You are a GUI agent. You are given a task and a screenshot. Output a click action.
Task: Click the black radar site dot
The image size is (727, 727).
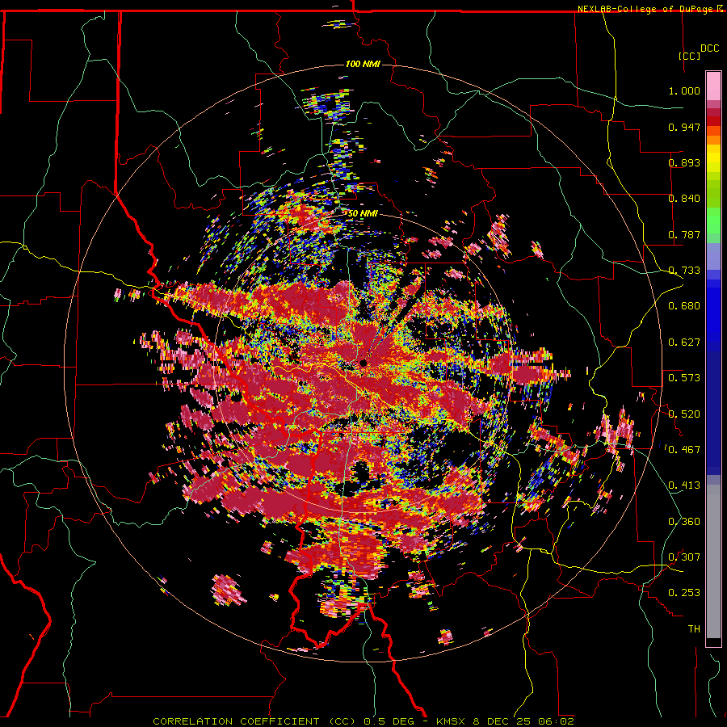(363, 363)
